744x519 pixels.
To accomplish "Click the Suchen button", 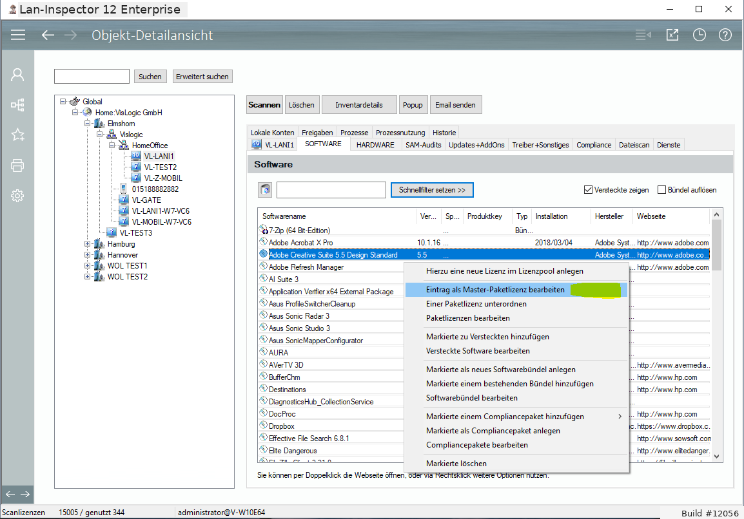I will (x=150, y=77).
